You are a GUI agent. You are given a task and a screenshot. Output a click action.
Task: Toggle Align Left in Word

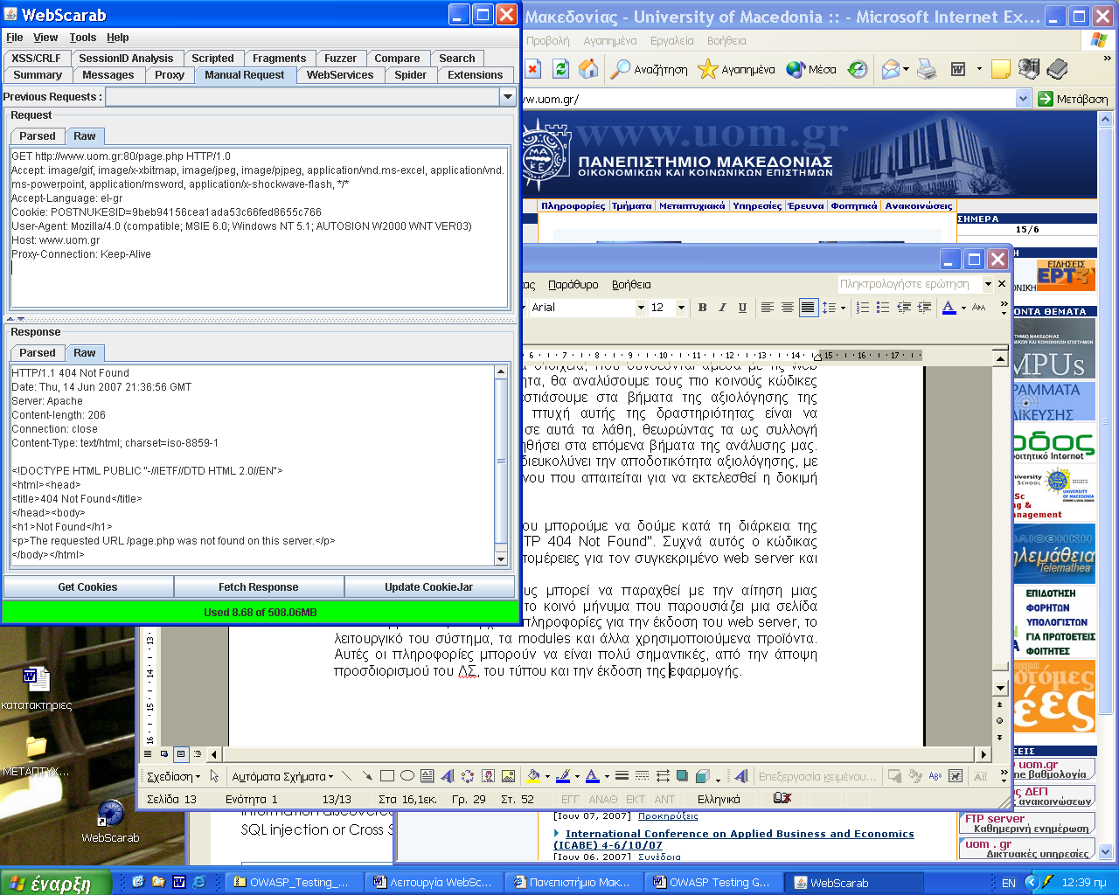pyautogui.click(x=767, y=307)
